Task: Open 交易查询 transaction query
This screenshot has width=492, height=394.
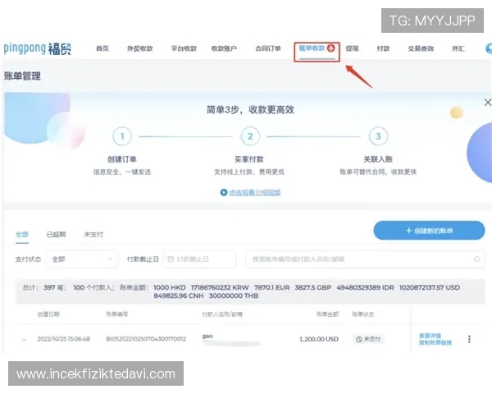Action: pos(421,48)
